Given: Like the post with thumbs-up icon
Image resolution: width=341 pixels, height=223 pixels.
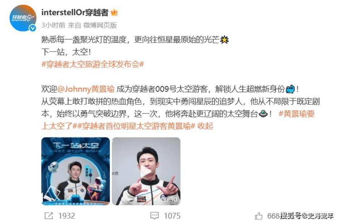Looking at the screenshot, I should [259, 216].
